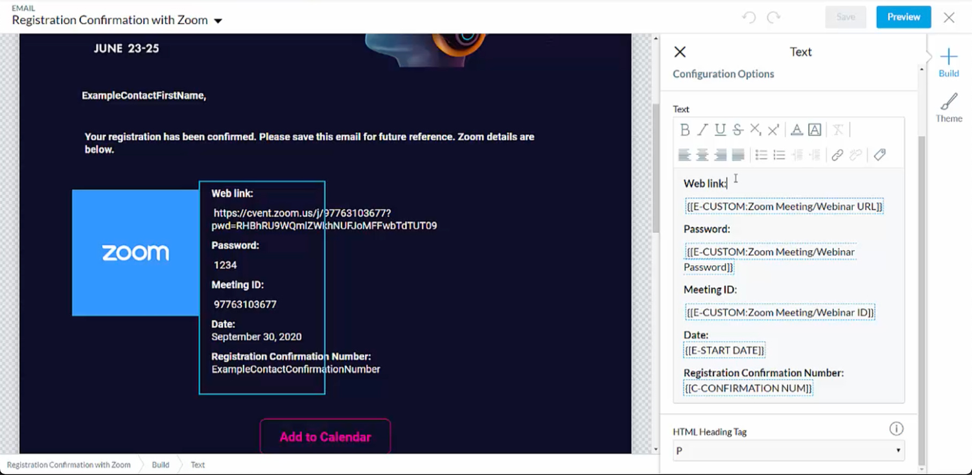The width and height of the screenshot is (972, 475).
Task: Insert a numbered list
Action: pyautogui.click(x=779, y=155)
